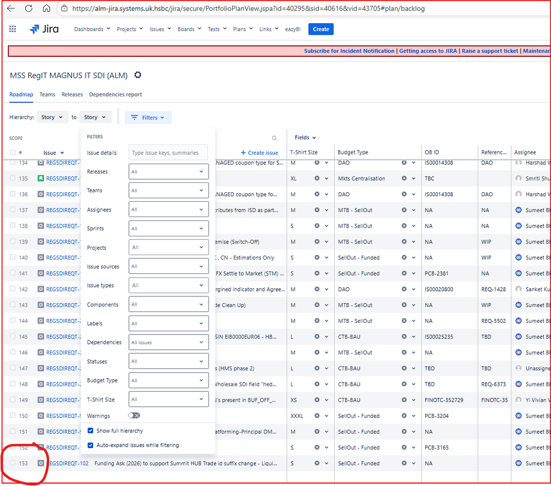This screenshot has height=486, width=551.
Task: Check the row 135 checkbox
Action: (13, 178)
